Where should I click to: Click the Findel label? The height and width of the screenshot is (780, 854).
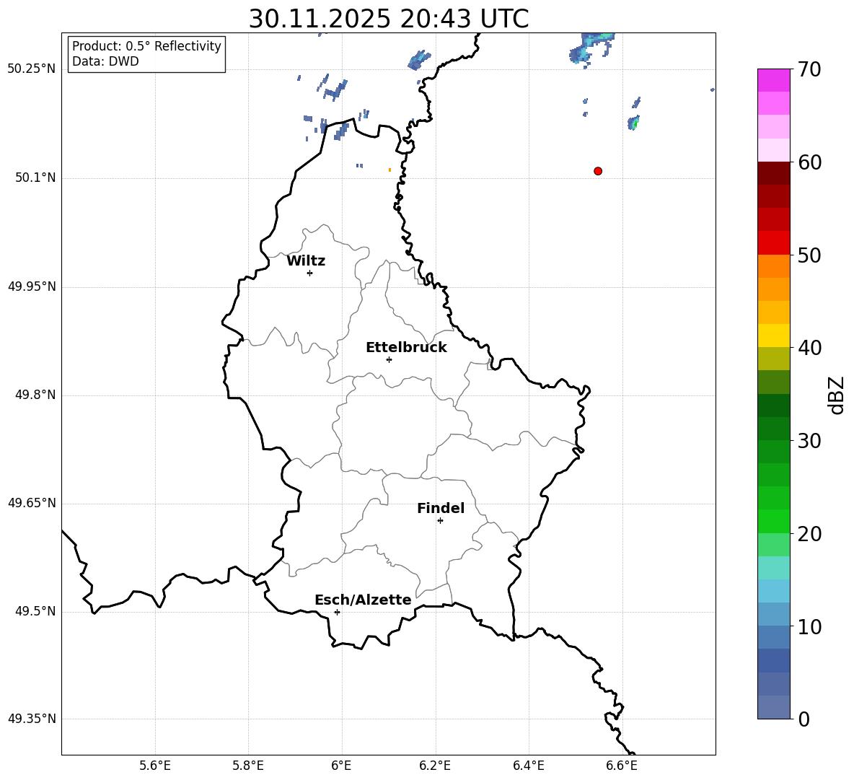(x=441, y=508)
